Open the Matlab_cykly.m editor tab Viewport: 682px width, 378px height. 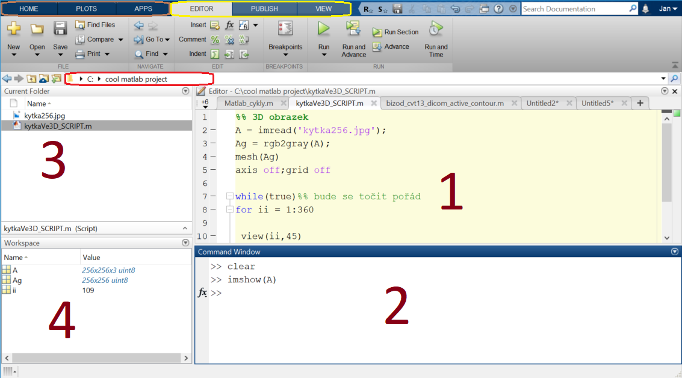point(248,104)
